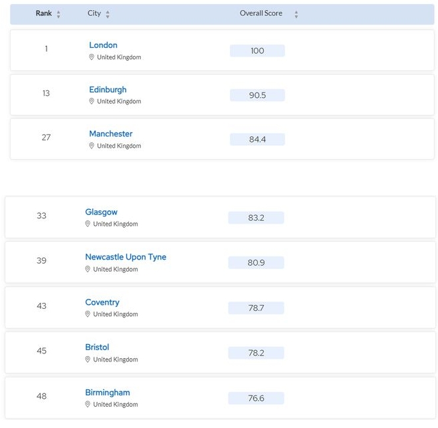Sort table by Overall Score arrows
The image size is (438, 428).
296,14
